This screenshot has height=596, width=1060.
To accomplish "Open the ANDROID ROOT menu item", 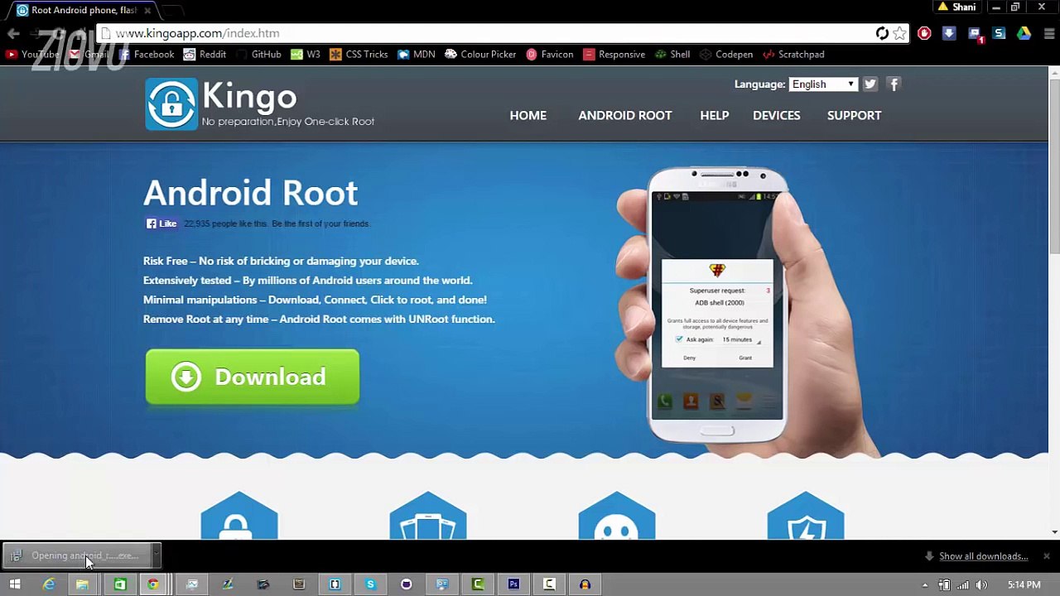I will [x=625, y=115].
